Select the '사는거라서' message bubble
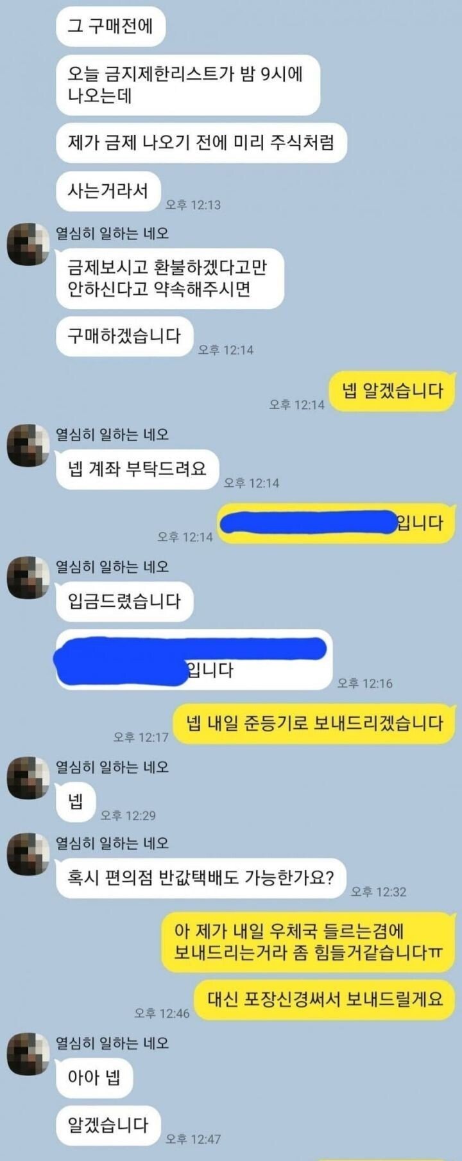Screen dimensions: 462x1161 108,191
